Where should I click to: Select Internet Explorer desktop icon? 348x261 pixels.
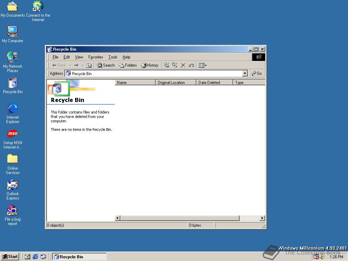click(13, 113)
